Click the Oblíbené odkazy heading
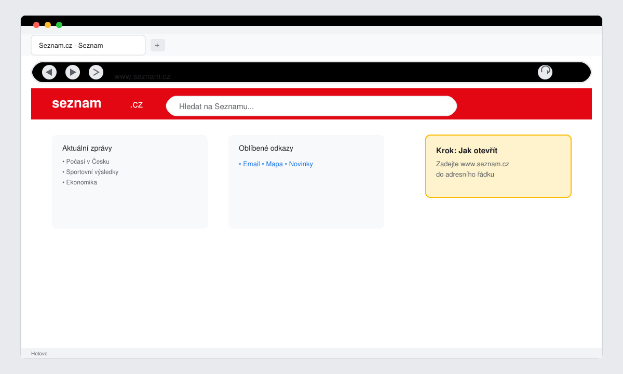623x374 pixels. coord(266,148)
